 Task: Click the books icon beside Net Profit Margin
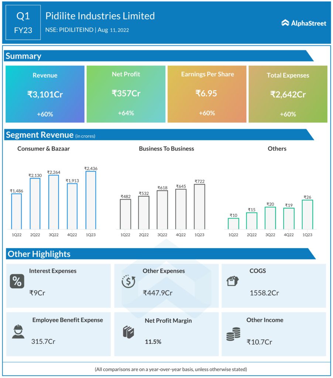click(128, 331)
